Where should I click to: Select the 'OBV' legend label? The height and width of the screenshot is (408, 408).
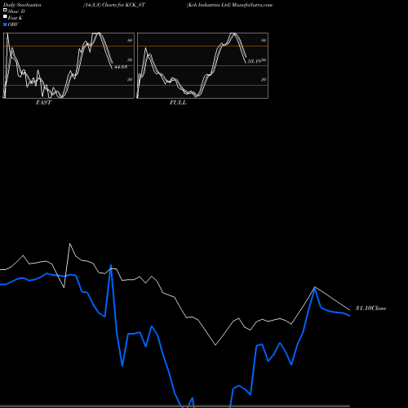point(13,24)
